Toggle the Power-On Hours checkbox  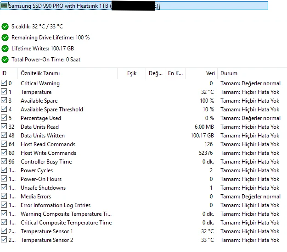[4, 179]
